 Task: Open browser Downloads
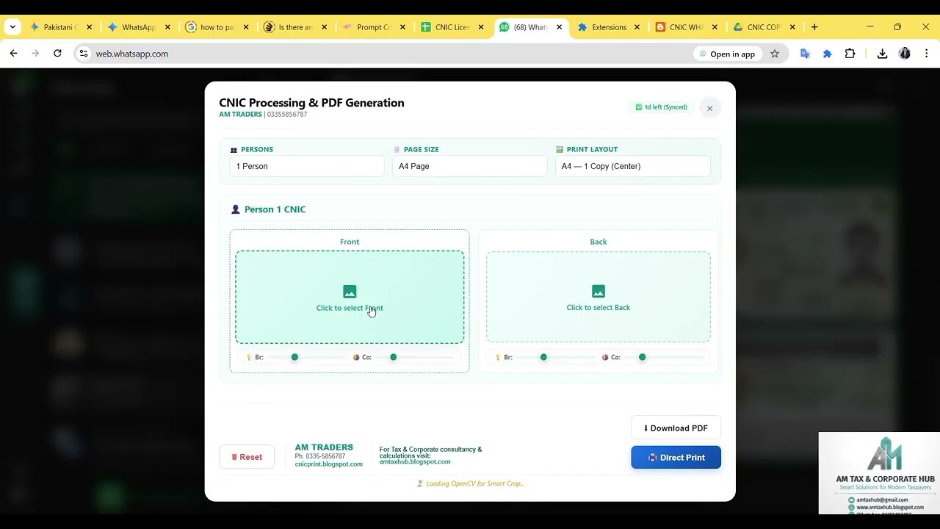882,54
